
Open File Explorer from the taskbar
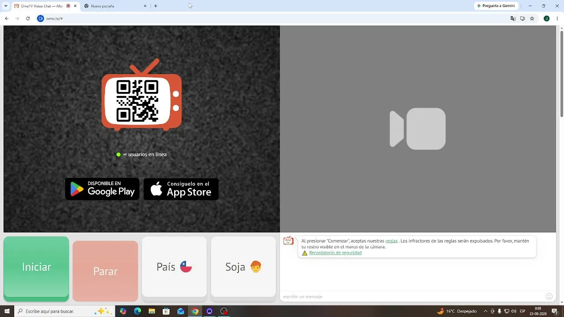(x=152, y=311)
